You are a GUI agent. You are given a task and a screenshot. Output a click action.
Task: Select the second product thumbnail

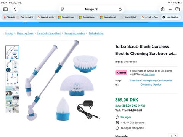(12, 66)
